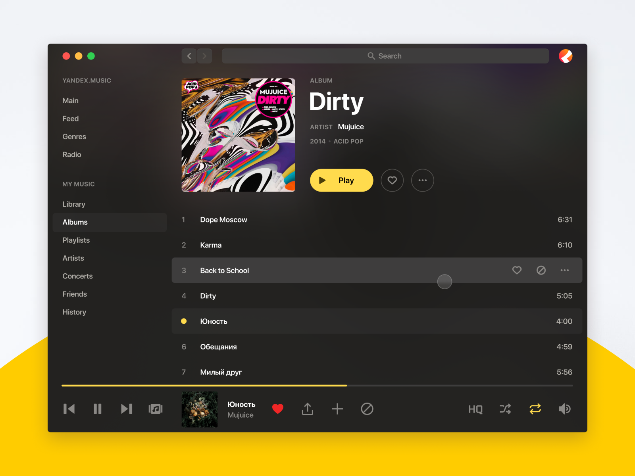Click in the Search field
This screenshot has height=476, width=635.
pyautogui.click(x=385, y=56)
